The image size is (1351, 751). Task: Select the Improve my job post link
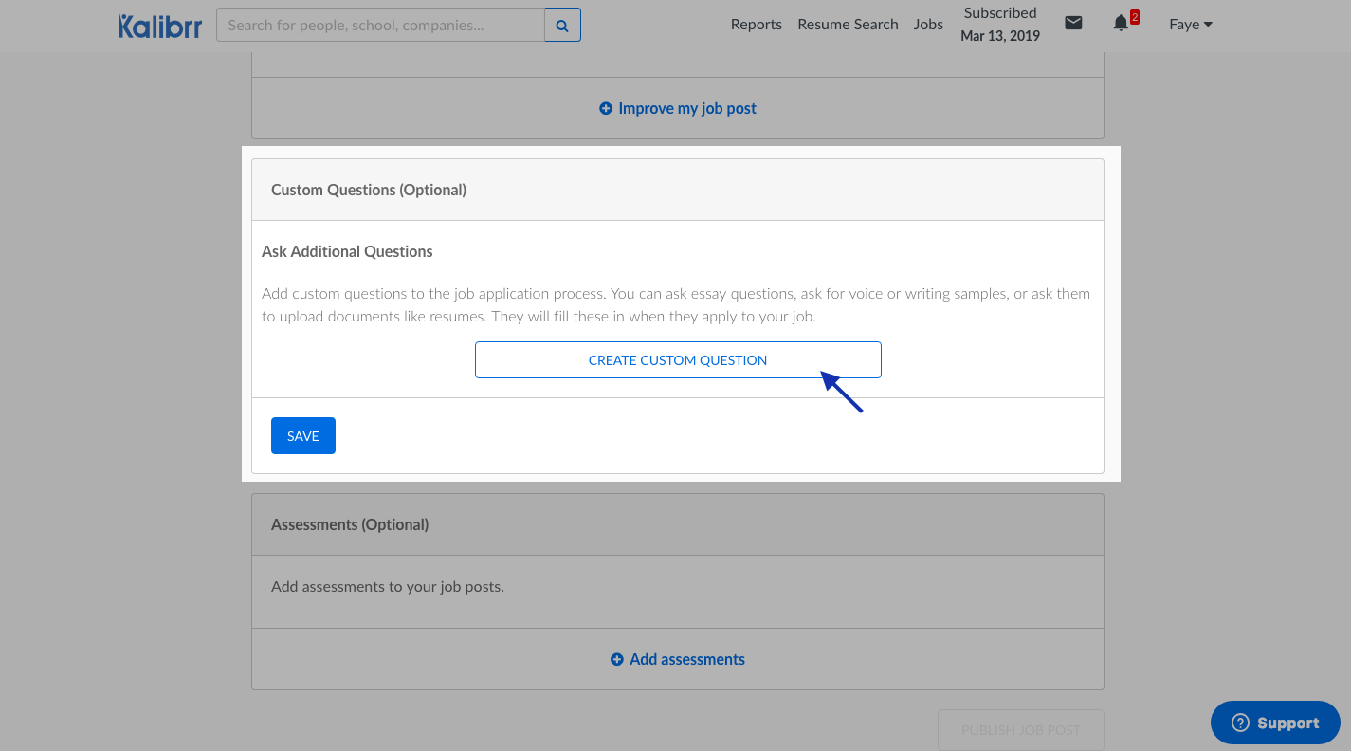pyautogui.click(x=687, y=108)
